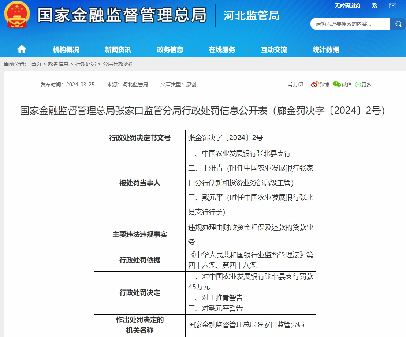The height and width of the screenshot is (337, 406).
Task: Open the 在线服务 menu
Action: pyautogui.click(x=223, y=49)
